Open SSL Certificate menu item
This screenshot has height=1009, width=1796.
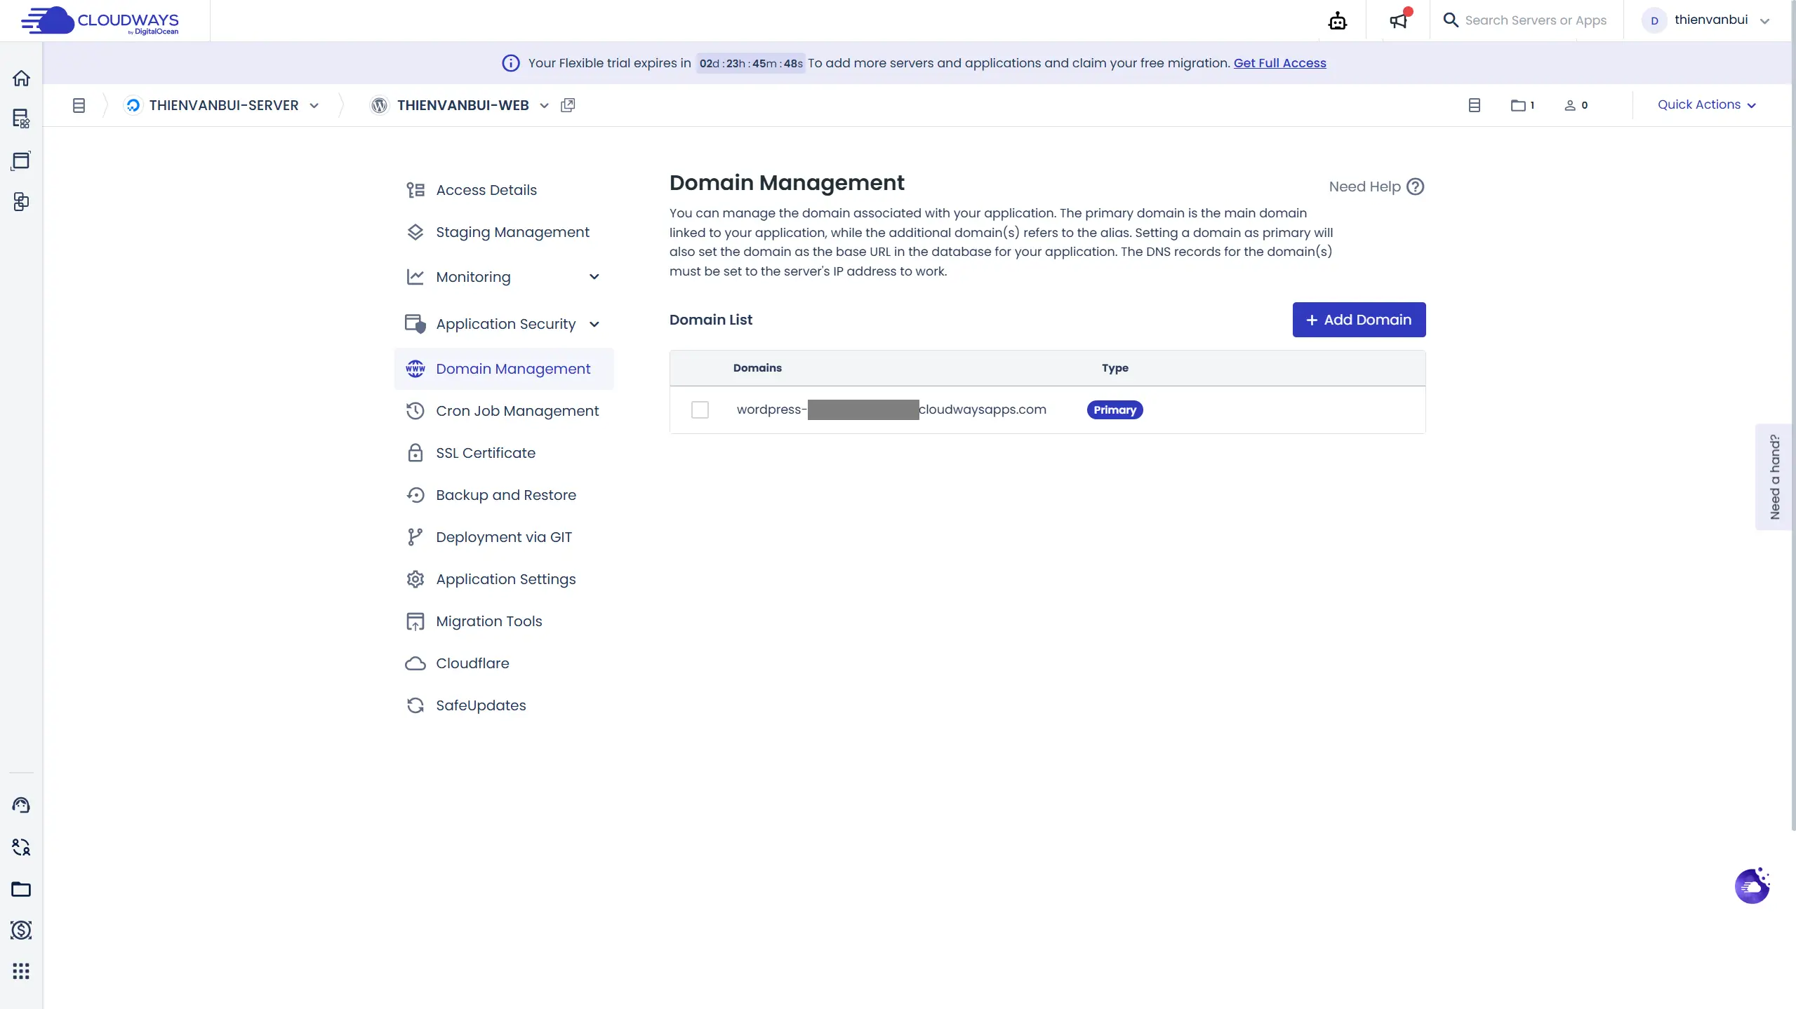coord(504,453)
